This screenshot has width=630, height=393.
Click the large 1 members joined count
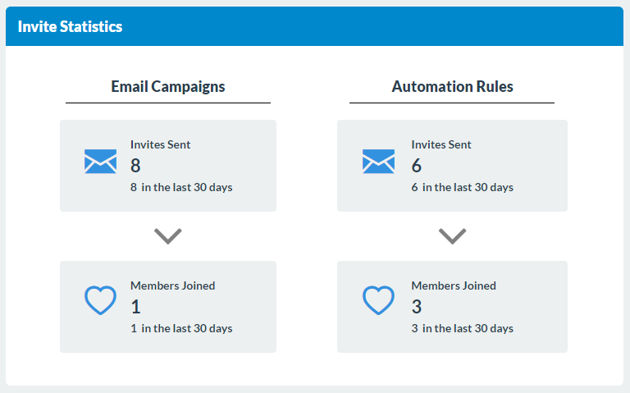tap(136, 307)
